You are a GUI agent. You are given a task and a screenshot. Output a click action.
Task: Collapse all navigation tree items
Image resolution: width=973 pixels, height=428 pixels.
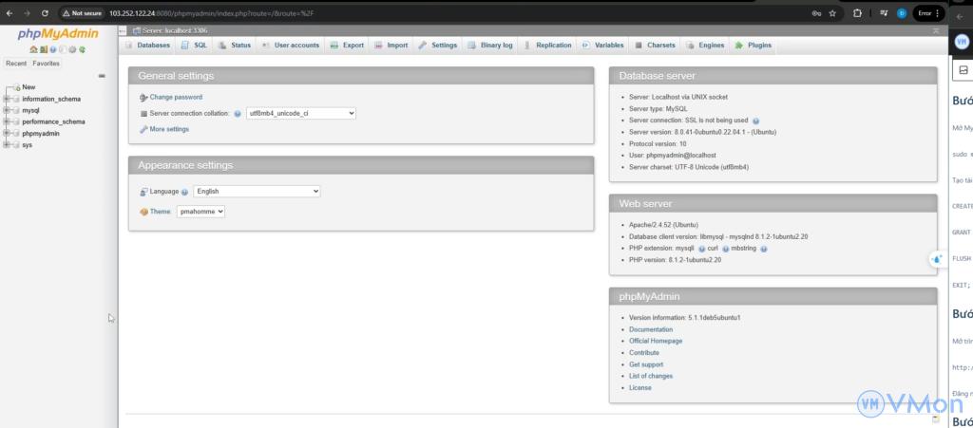pyautogui.click(x=102, y=76)
